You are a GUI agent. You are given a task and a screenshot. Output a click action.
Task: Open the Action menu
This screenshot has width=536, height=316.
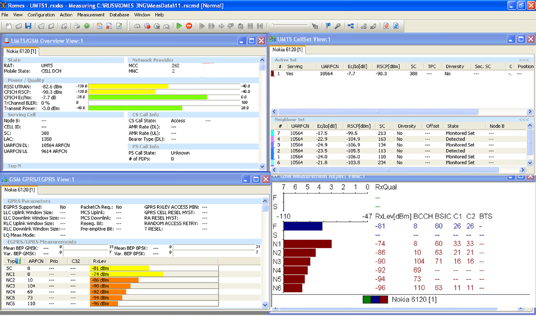pyautogui.click(x=66, y=15)
